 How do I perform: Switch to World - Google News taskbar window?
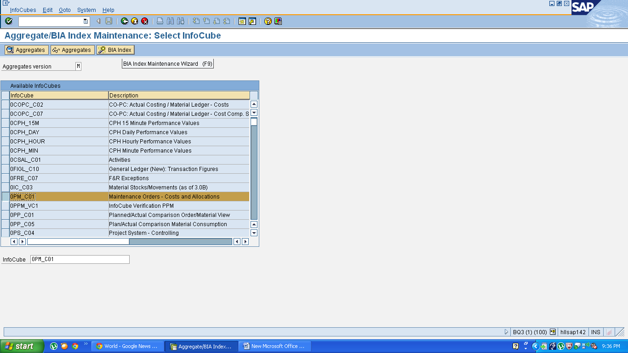coord(127,346)
